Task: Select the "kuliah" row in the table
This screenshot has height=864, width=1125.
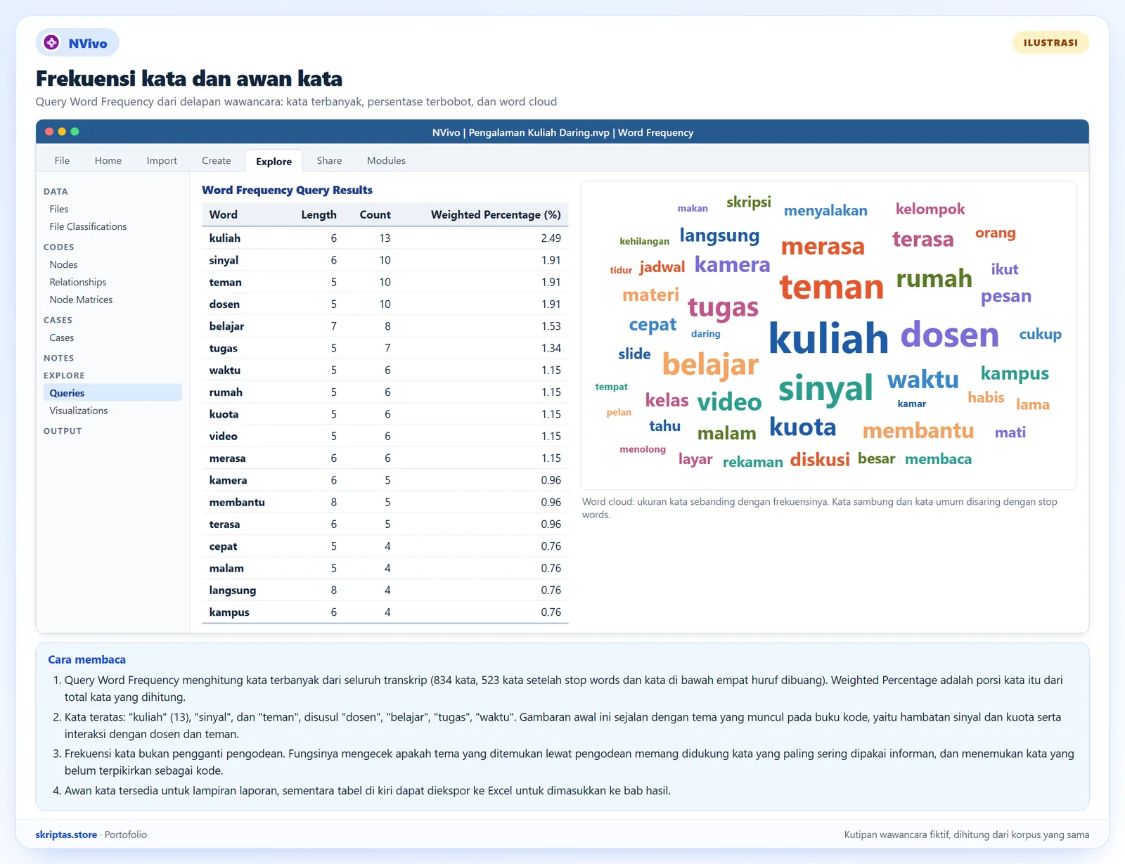Action: point(385,238)
